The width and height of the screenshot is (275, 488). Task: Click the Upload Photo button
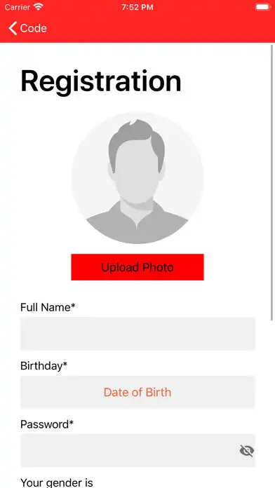[137, 267]
